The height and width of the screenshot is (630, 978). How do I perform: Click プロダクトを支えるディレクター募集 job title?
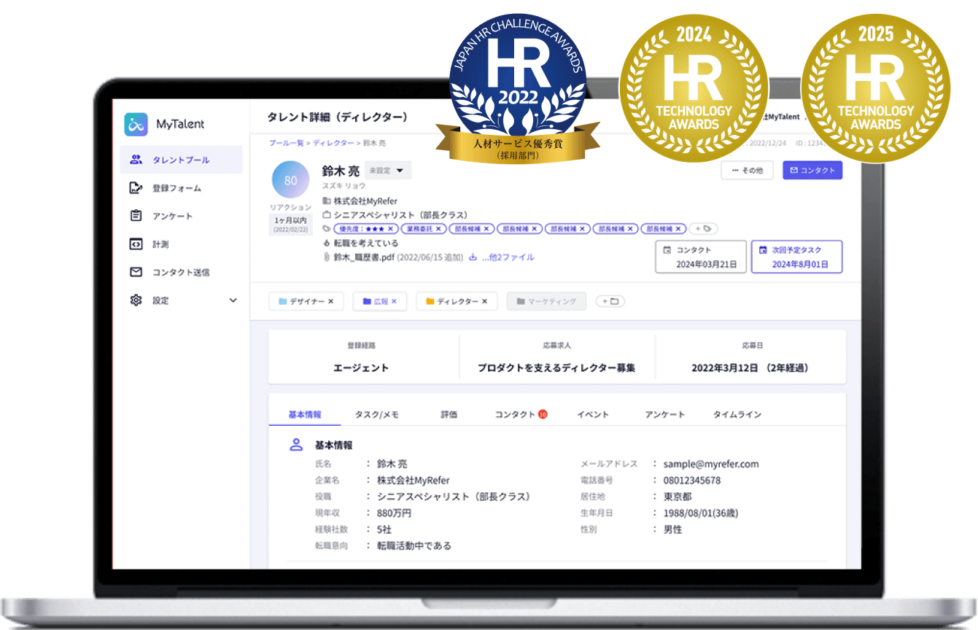click(x=556, y=367)
